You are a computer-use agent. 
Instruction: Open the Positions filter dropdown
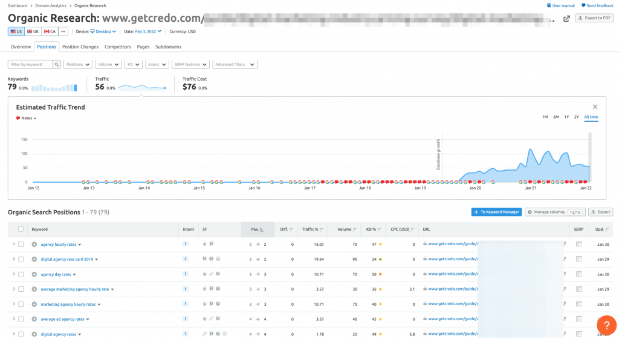[x=78, y=64]
